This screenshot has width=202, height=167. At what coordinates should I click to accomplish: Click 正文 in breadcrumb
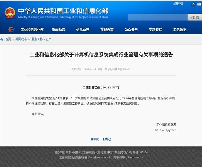click(x=49, y=39)
